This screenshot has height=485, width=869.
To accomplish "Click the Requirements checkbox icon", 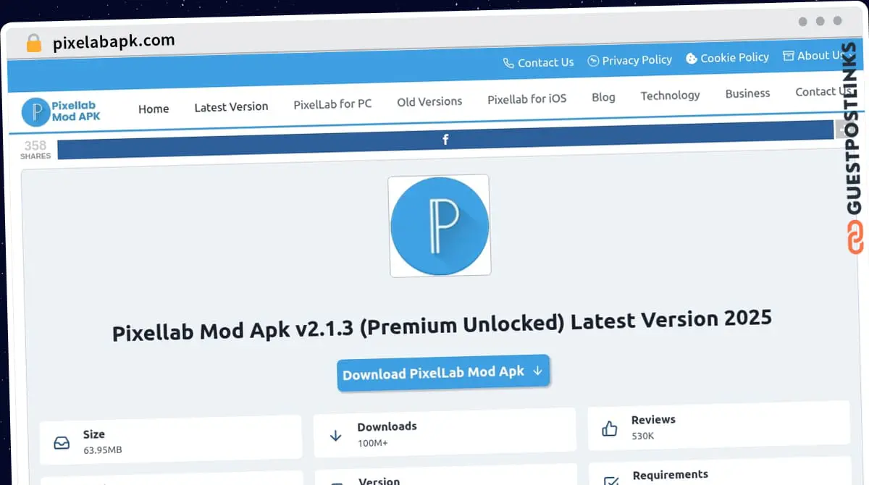I will pyautogui.click(x=611, y=481).
